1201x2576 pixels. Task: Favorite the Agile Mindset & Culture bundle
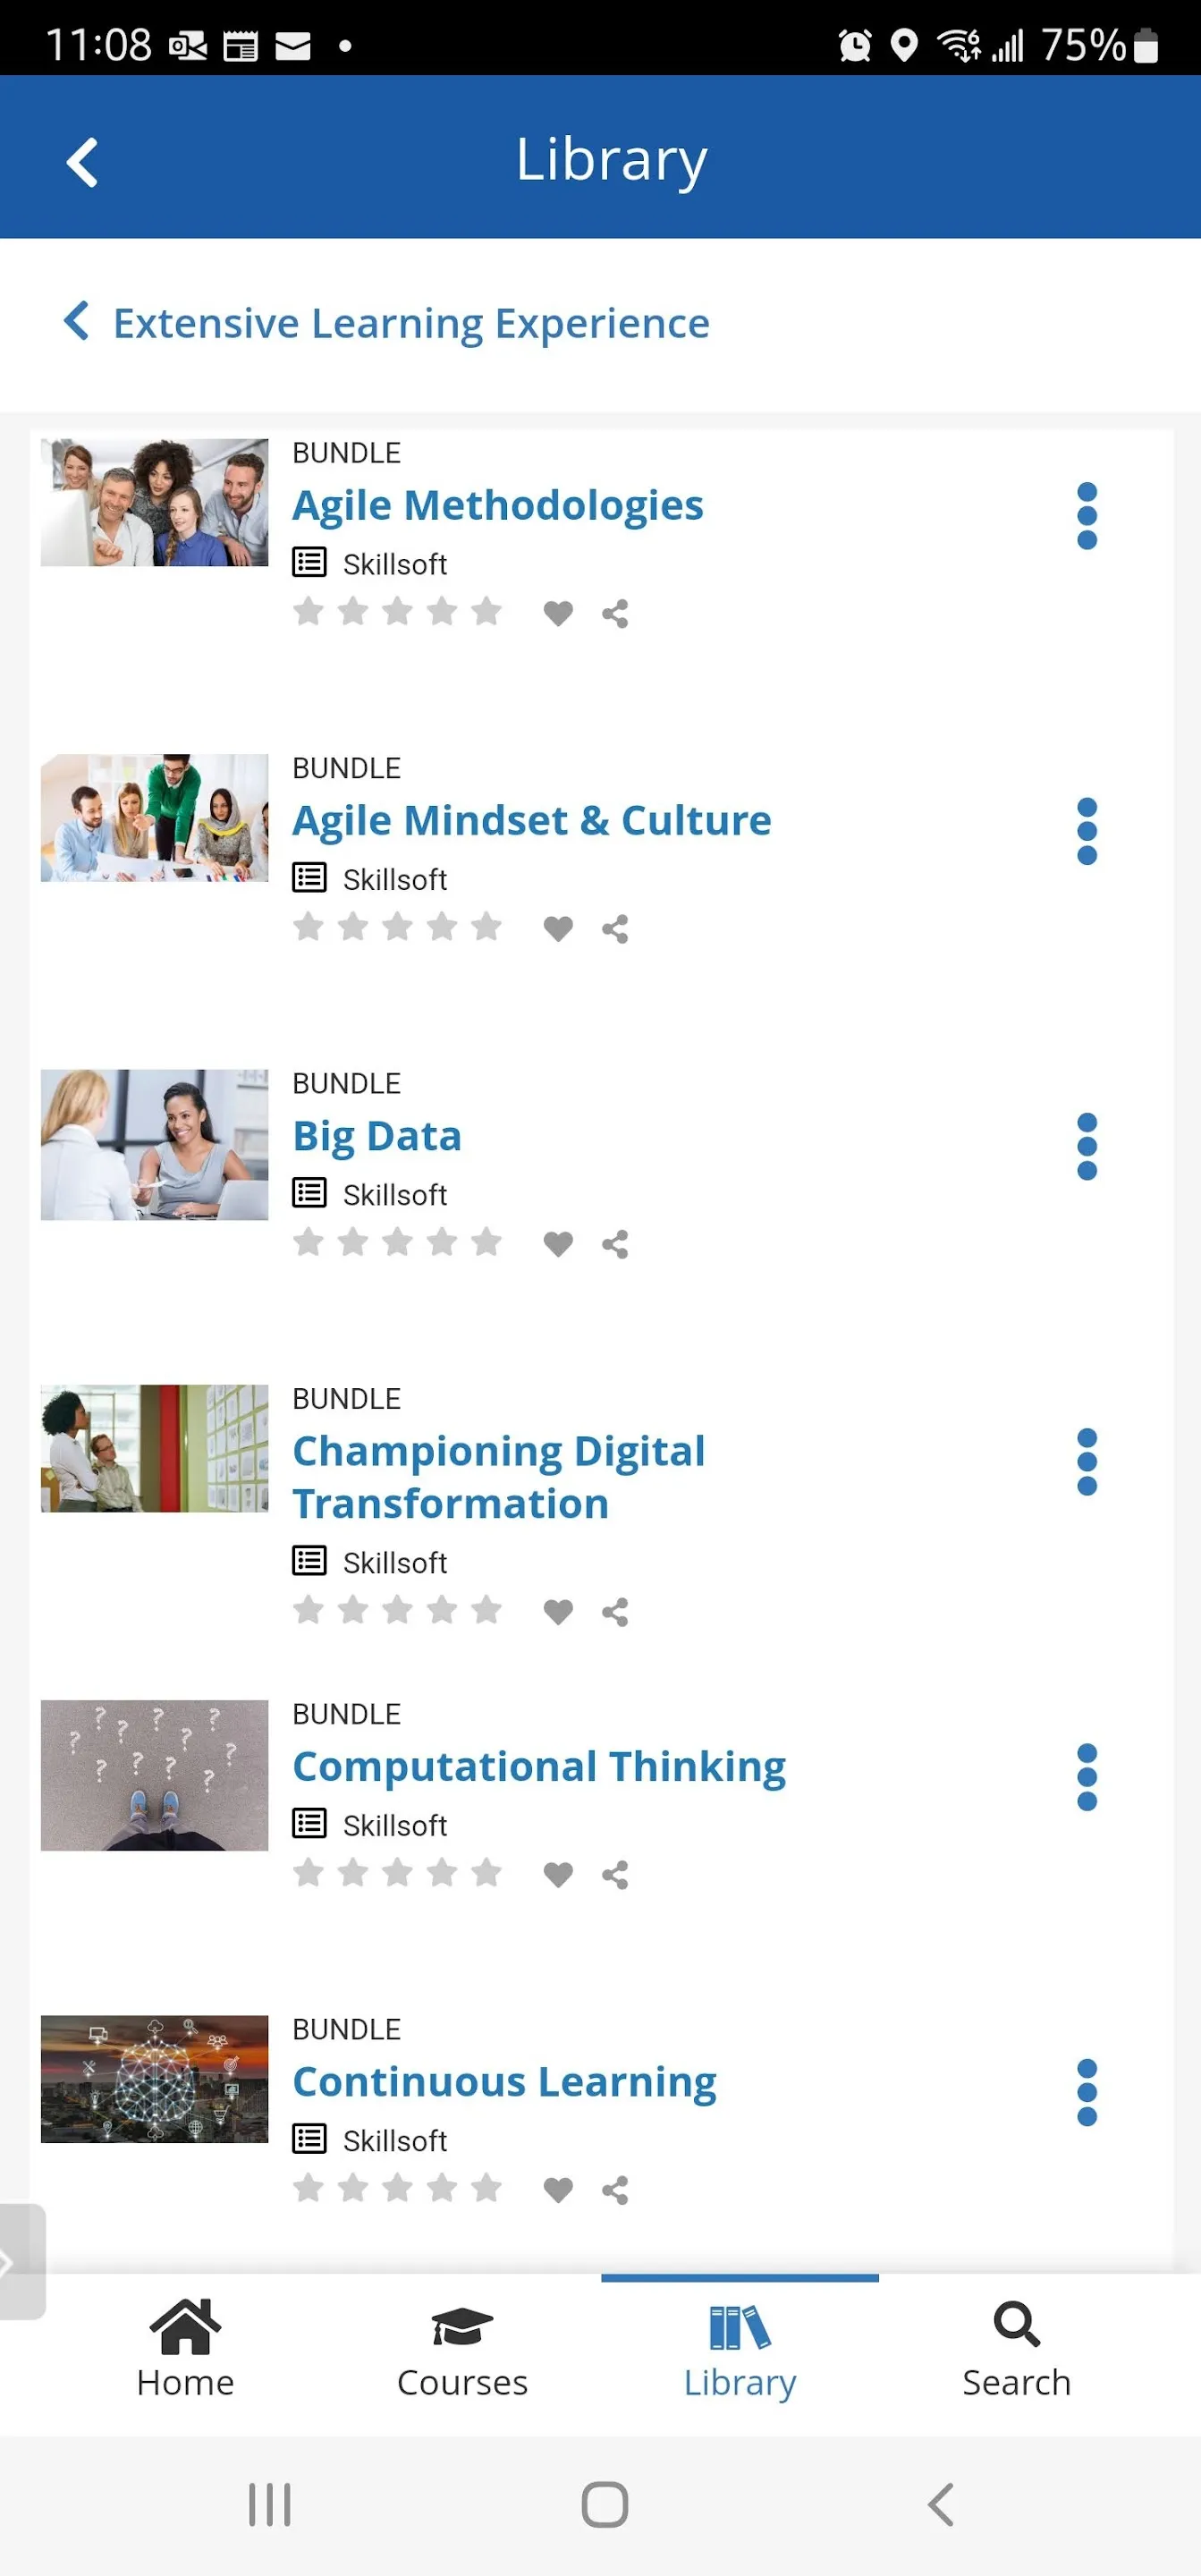coord(558,928)
